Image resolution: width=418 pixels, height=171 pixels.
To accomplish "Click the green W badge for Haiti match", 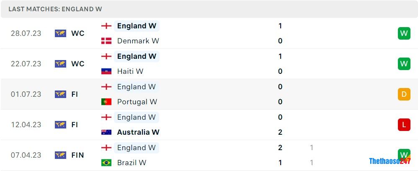I will pyautogui.click(x=404, y=64).
